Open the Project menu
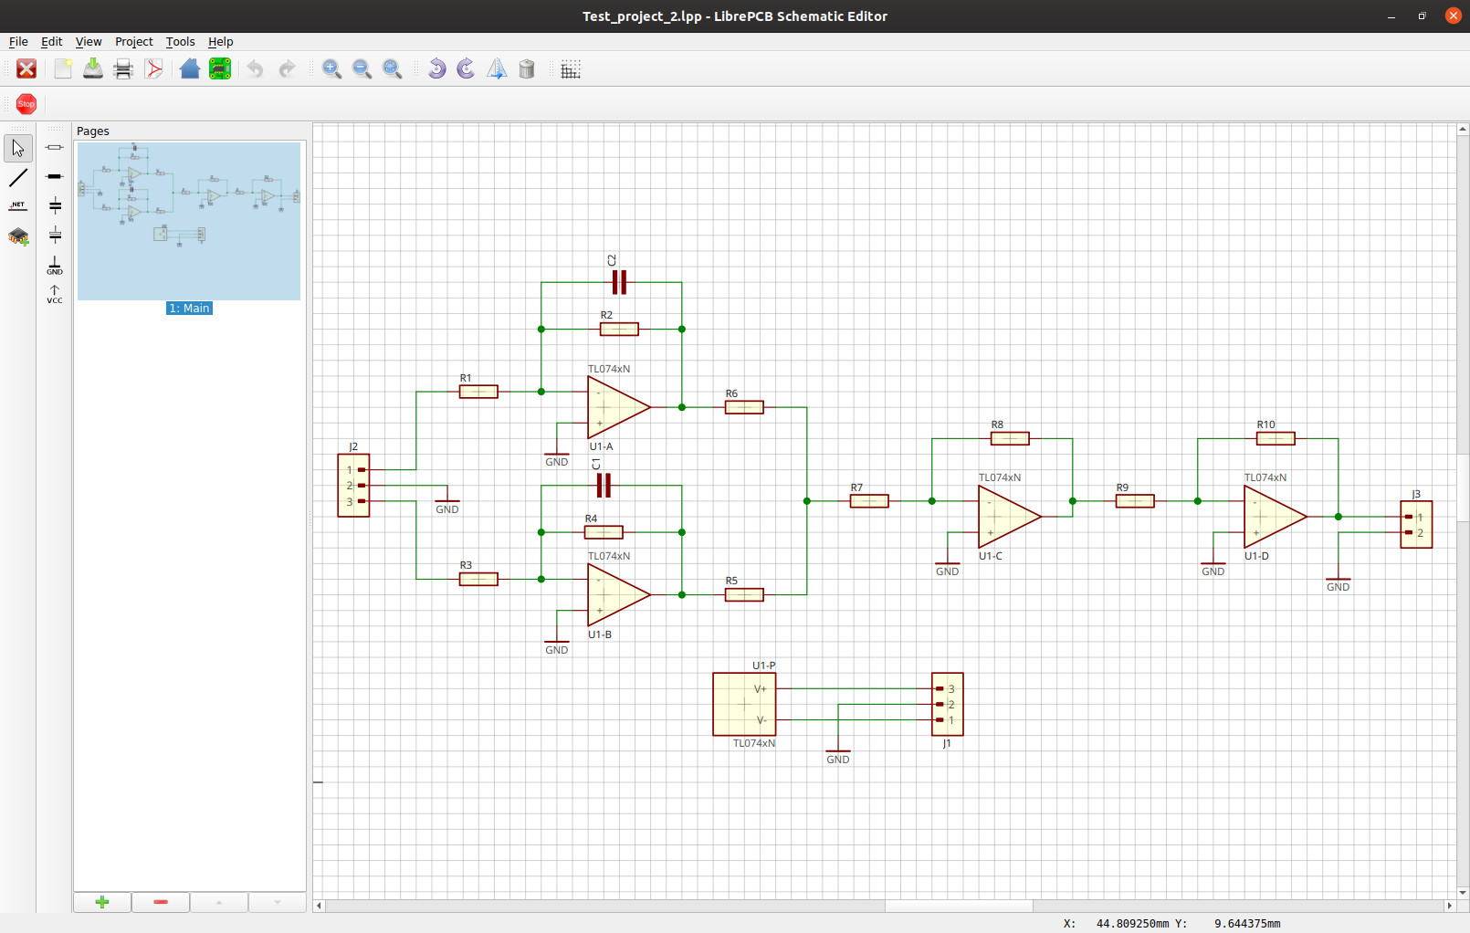 (133, 42)
